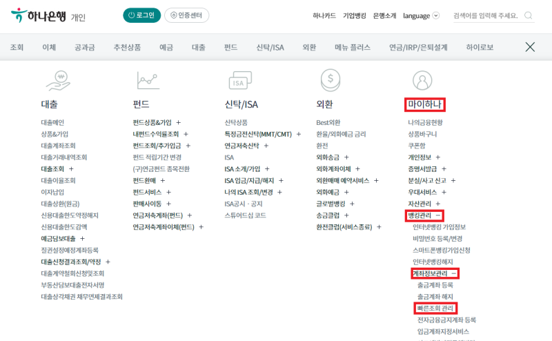Expand the 글로벌뱅킹 submenu
552x341 pixels.
click(x=352, y=204)
